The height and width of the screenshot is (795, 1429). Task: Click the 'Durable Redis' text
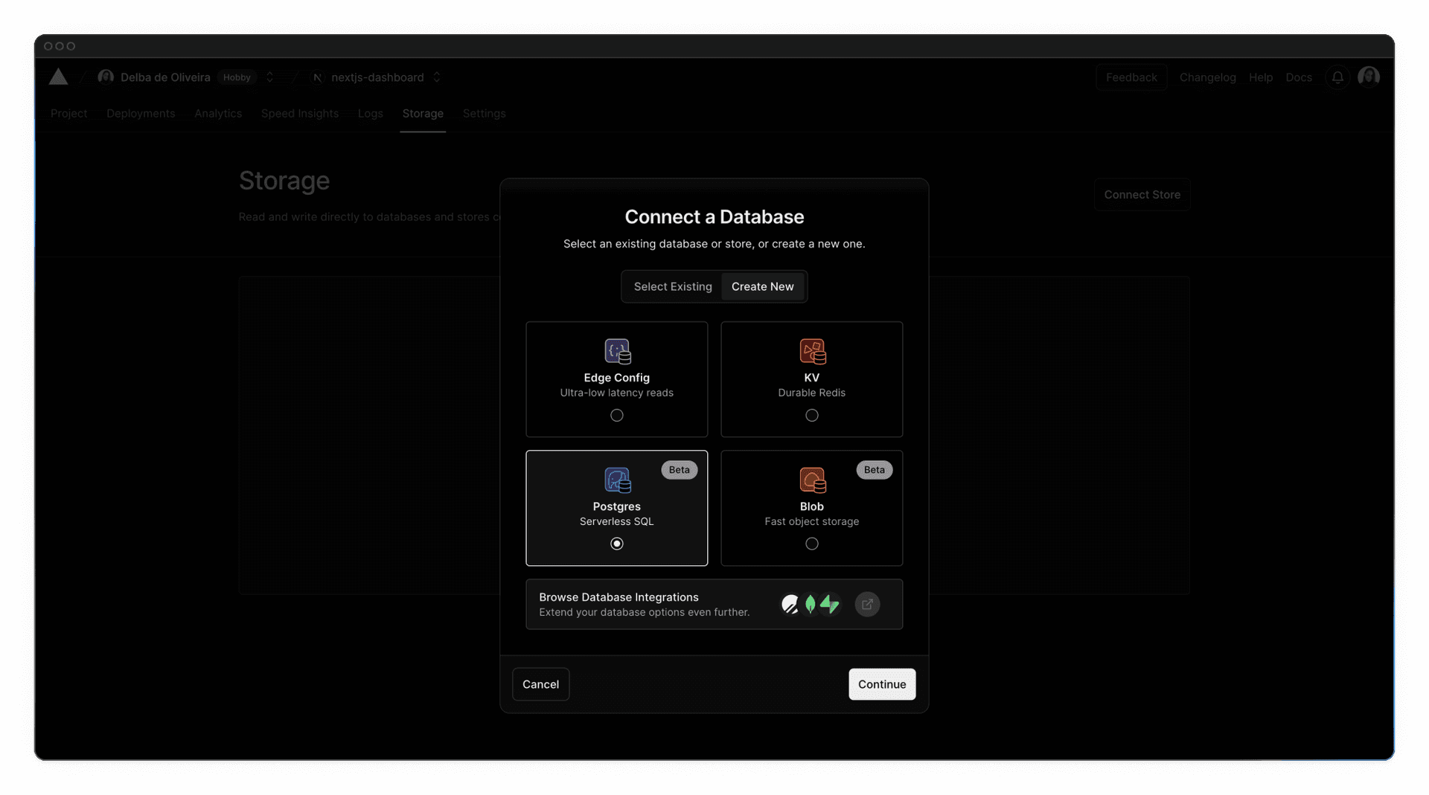811,393
